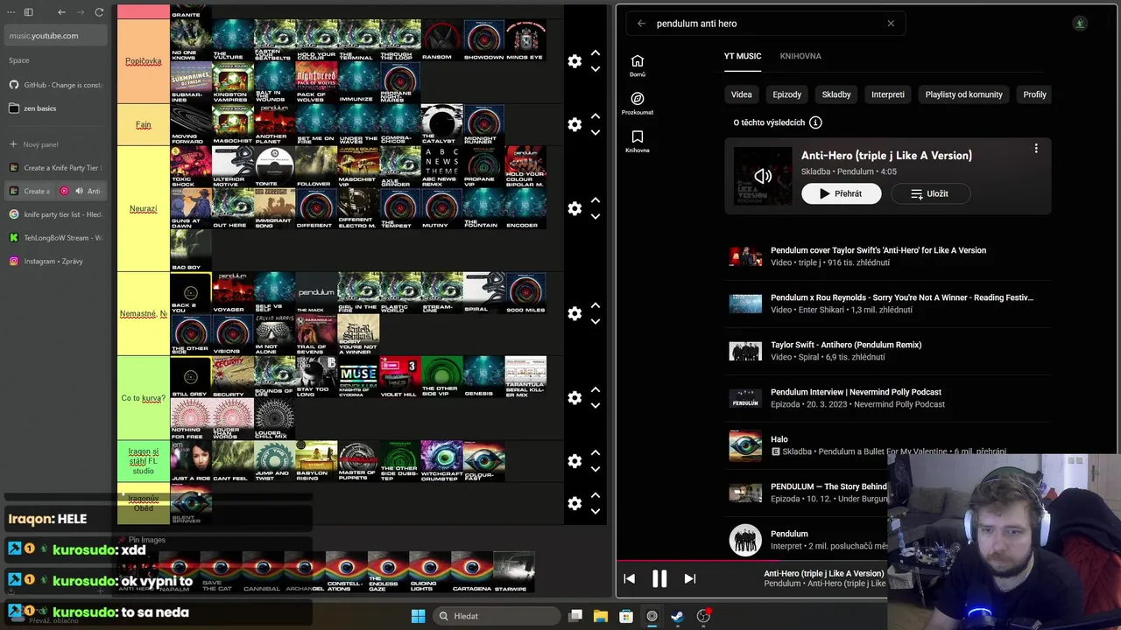Open Windows Start menu
Screen dimensions: 1121x630
[418, 616]
